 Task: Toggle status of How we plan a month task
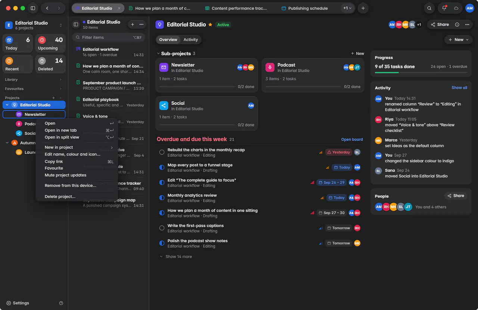pyautogui.click(x=162, y=213)
